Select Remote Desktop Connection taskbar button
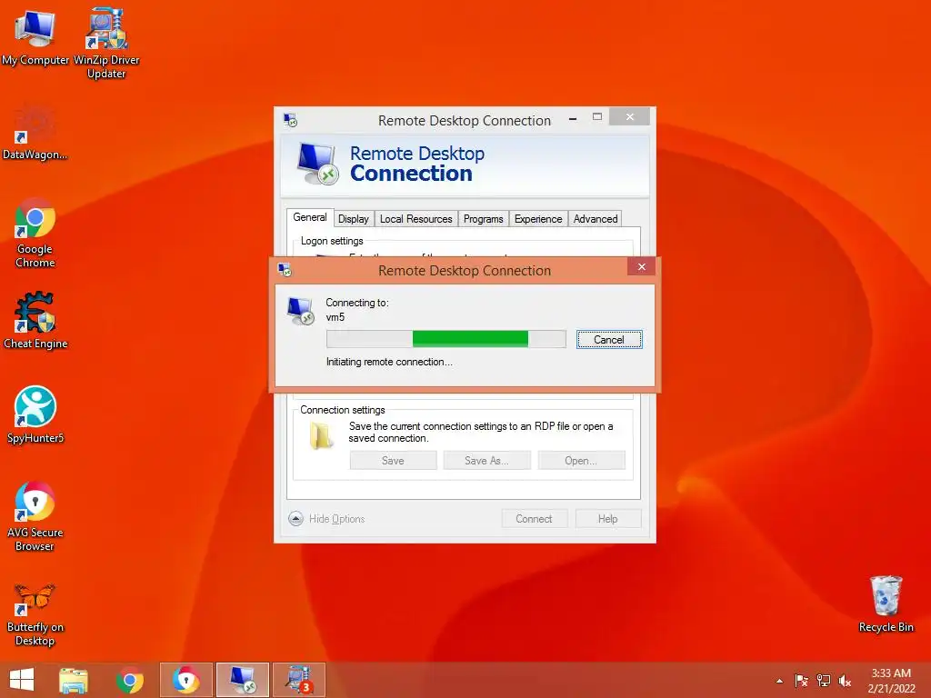931x698 pixels. pyautogui.click(x=242, y=680)
